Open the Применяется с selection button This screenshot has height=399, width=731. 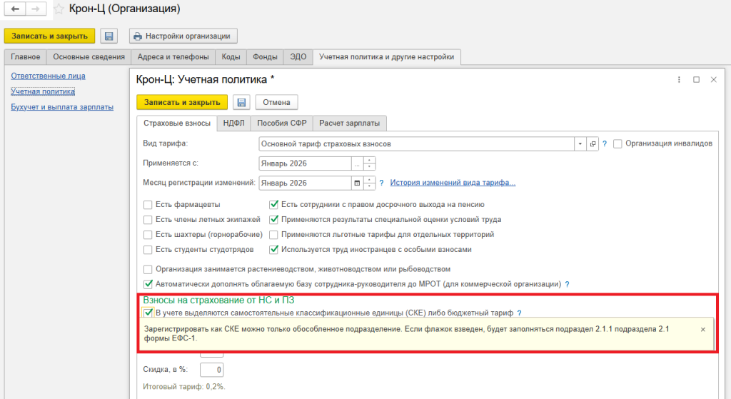click(x=357, y=163)
